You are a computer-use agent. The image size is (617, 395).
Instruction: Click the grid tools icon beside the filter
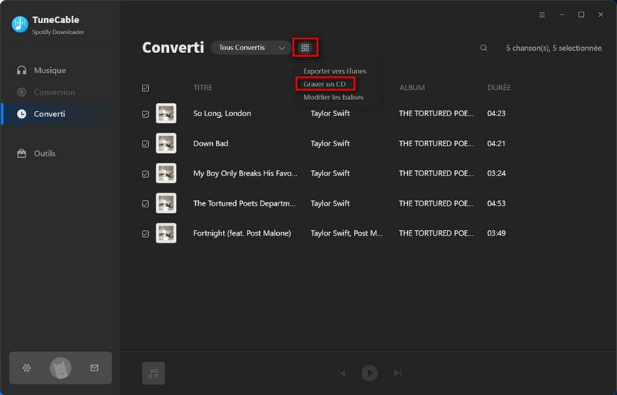[x=305, y=48]
